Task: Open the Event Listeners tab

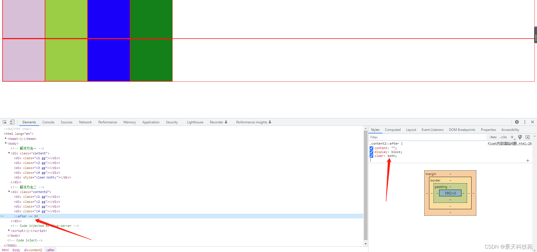Action: [x=432, y=130]
